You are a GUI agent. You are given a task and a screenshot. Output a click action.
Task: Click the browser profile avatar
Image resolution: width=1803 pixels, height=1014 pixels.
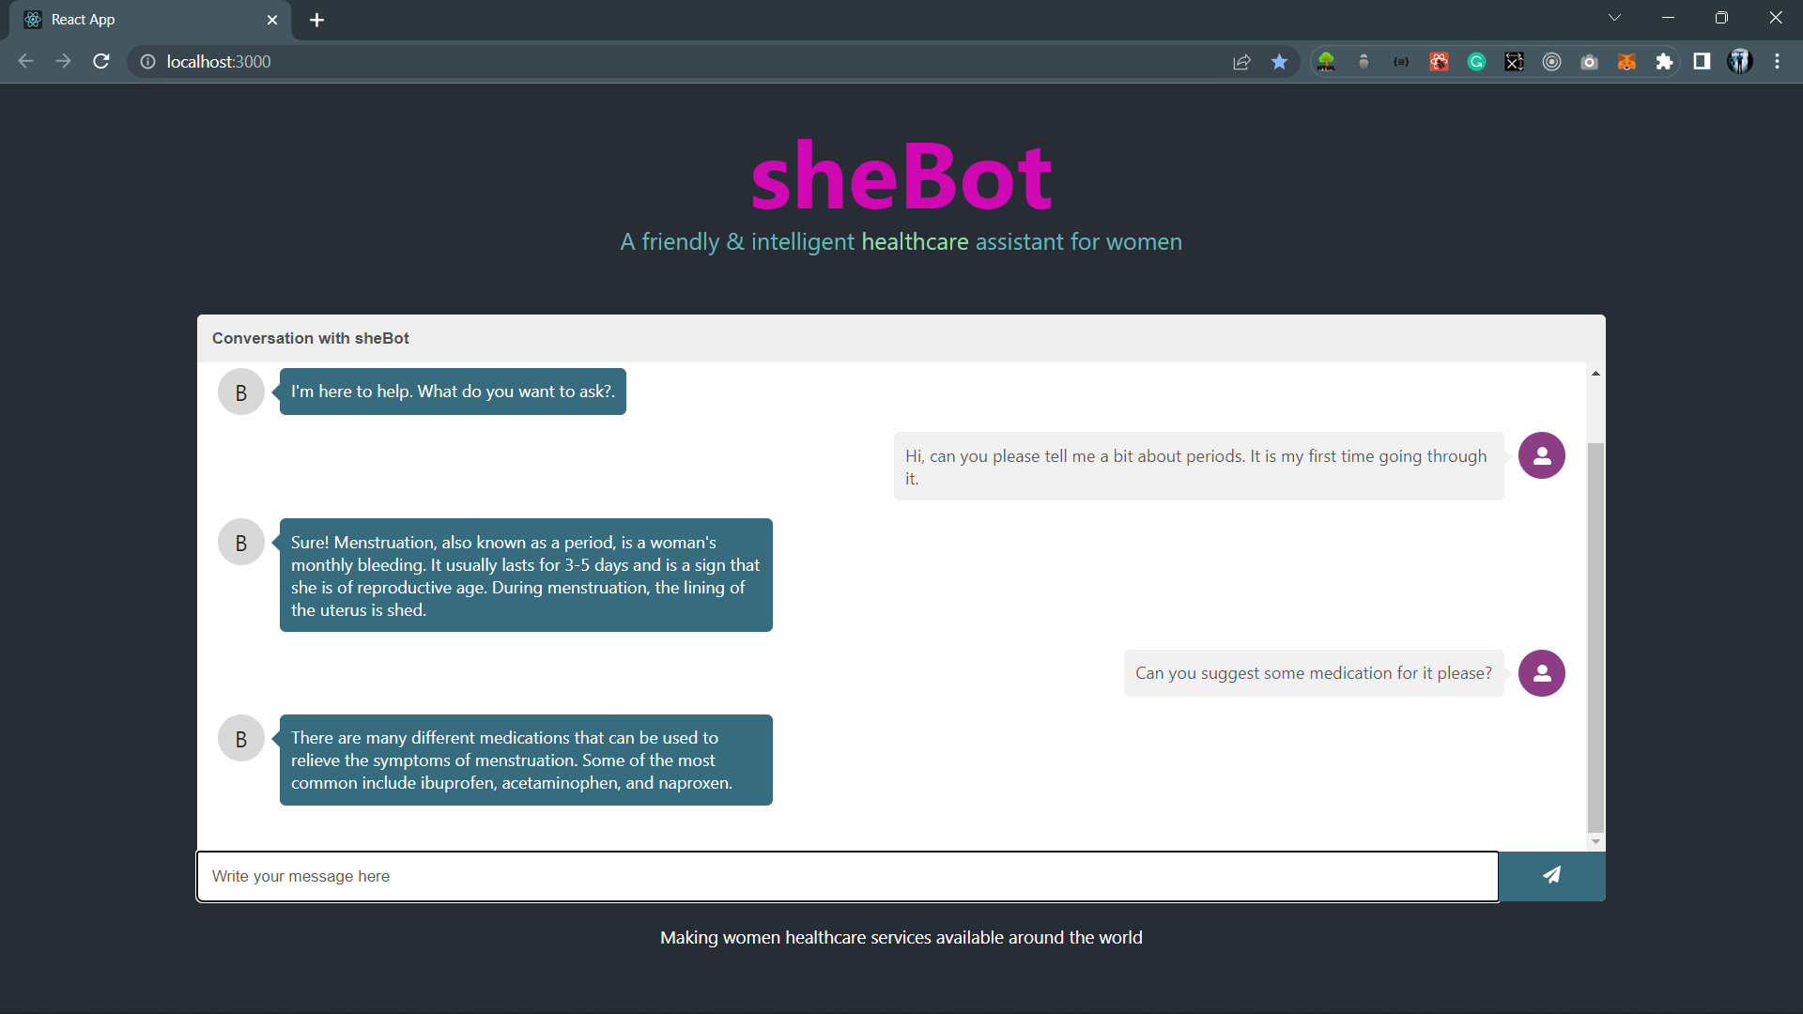[x=1739, y=62]
